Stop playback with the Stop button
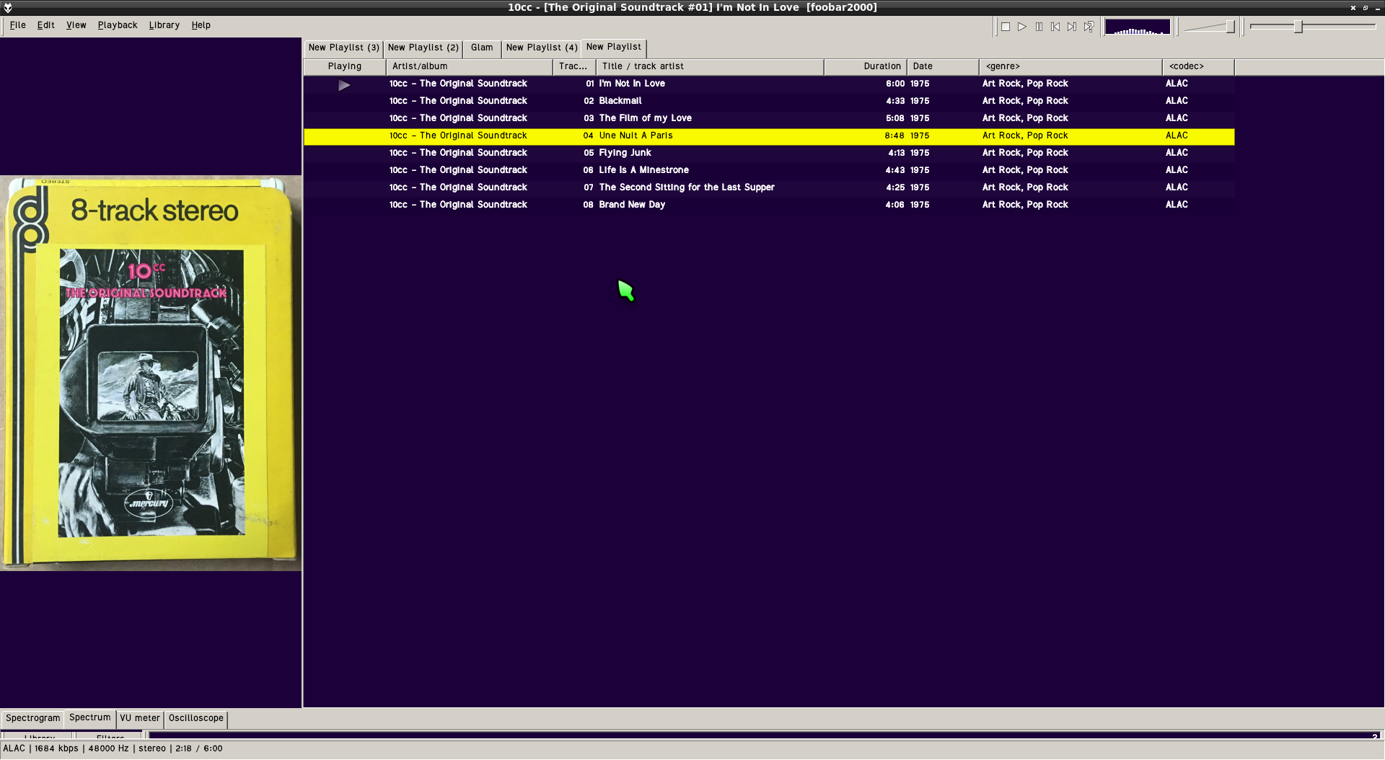1385x760 pixels. (x=1005, y=27)
